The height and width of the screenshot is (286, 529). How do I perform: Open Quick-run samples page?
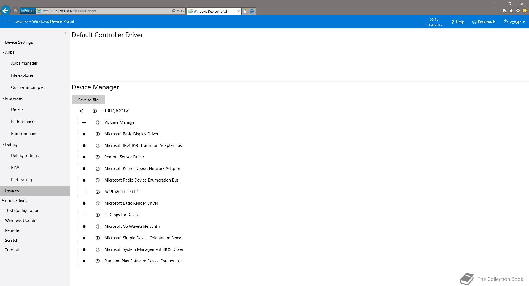pos(28,87)
